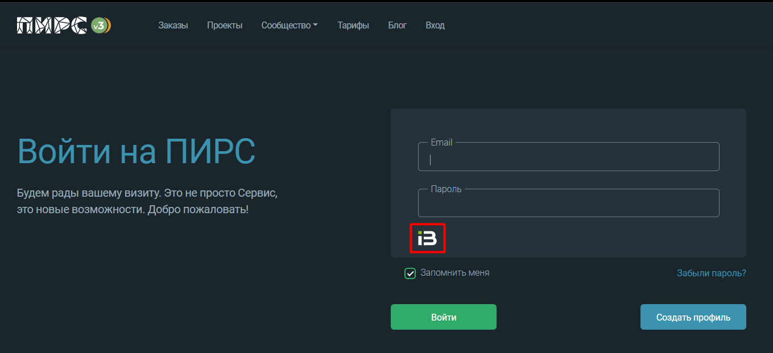Uncheck the Запомнить меня checkbox
Viewport: 773px width, 353px height.
click(410, 273)
